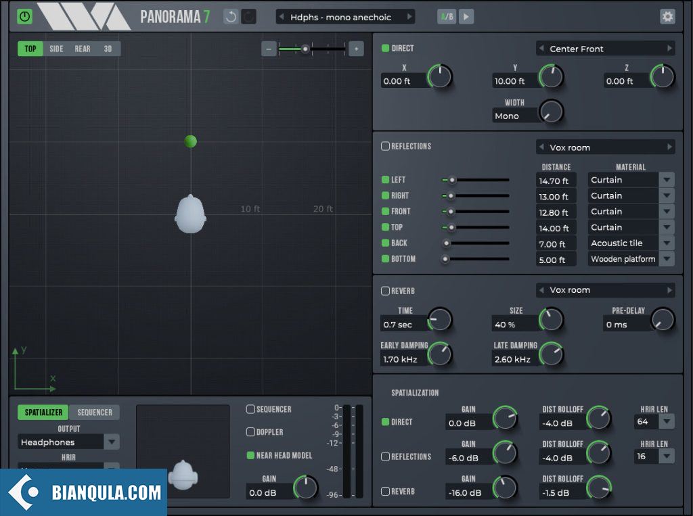Zoom in view with plus button
693x516 pixels.
pos(356,49)
